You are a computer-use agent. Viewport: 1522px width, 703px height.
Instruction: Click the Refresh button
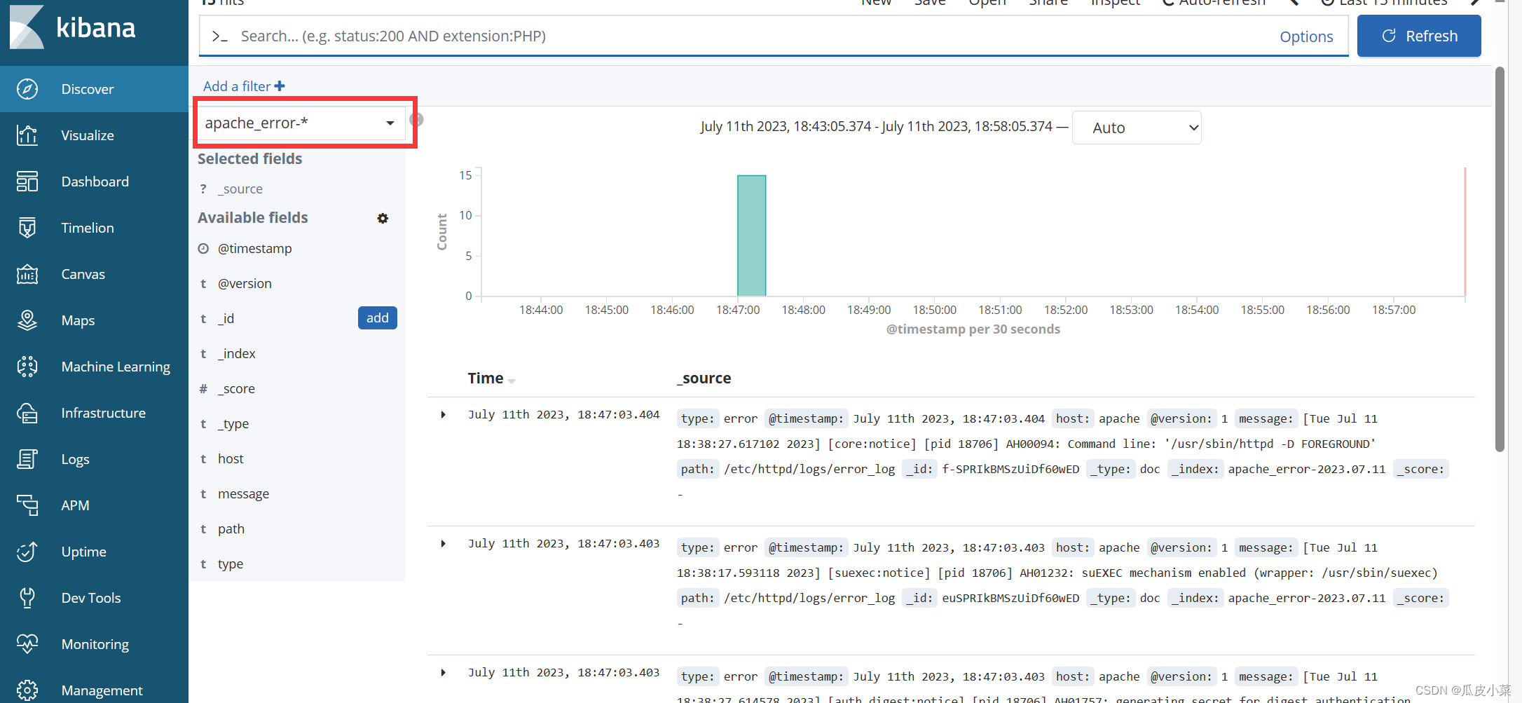(1419, 36)
